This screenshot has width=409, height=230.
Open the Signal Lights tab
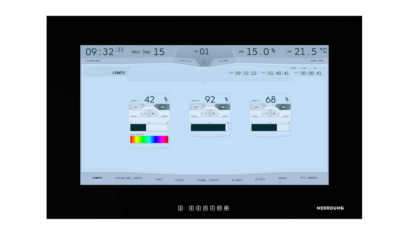(x=208, y=180)
